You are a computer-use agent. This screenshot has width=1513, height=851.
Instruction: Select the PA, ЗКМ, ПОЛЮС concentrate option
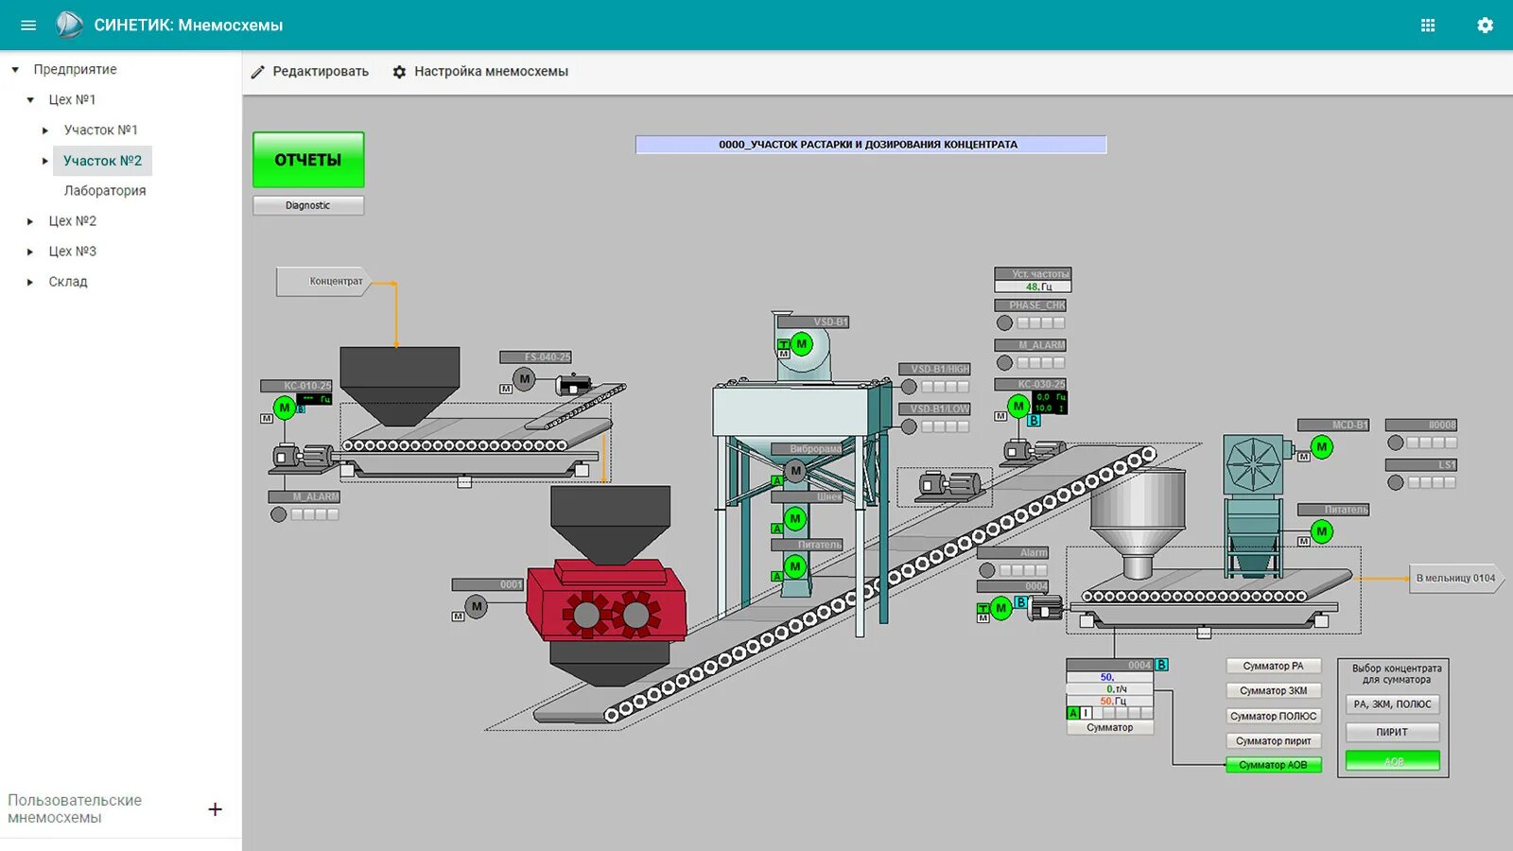tap(1392, 704)
